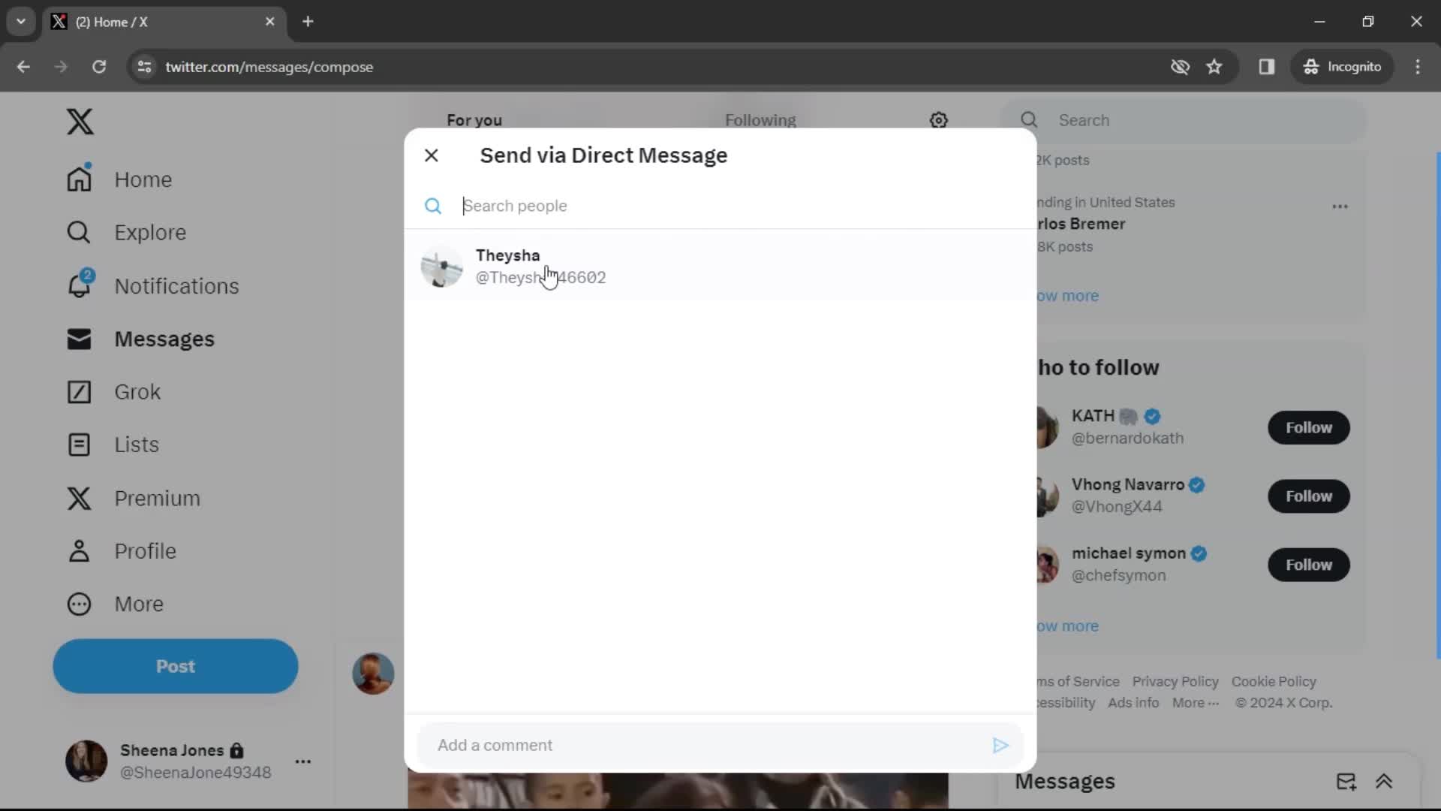Click the Post button in sidebar

pos(175,665)
